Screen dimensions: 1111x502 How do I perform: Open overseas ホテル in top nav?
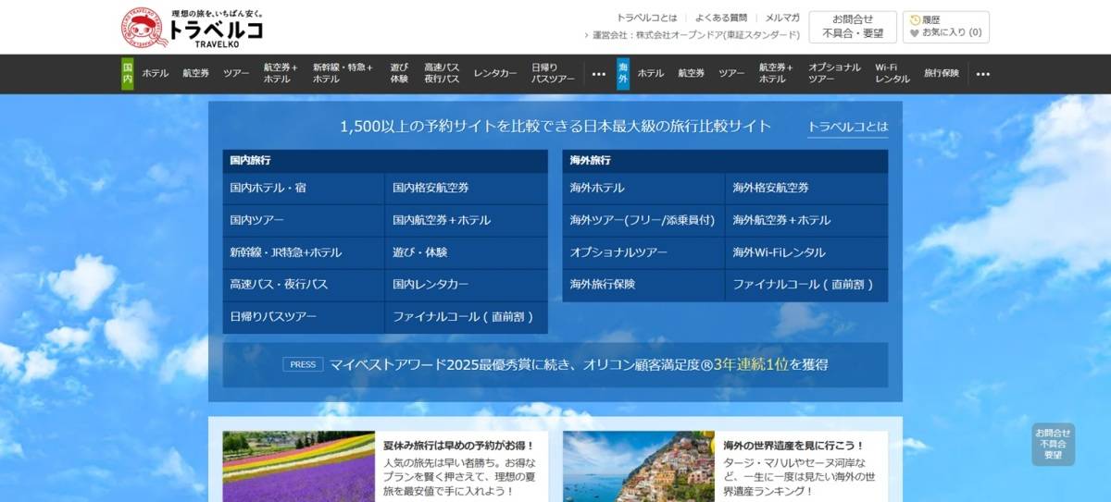(x=651, y=74)
